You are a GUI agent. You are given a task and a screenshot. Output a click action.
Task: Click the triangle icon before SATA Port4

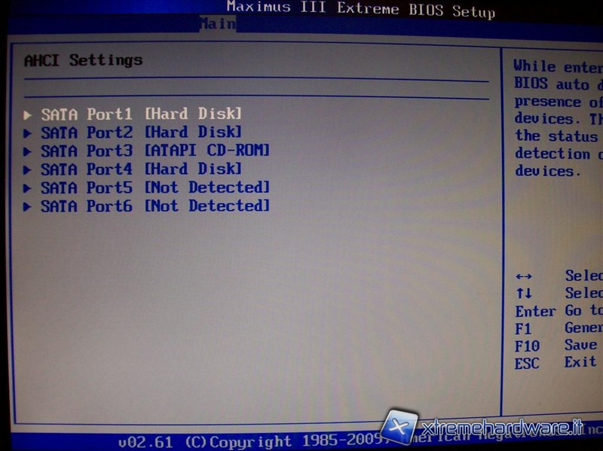(28, 169)
